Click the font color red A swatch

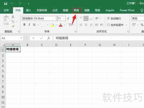click(60, 25)
